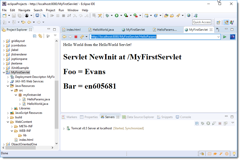Open URL history dropdown in address bar
The width and height of the screenshot is (241, 161).
(x=219, y=37)
